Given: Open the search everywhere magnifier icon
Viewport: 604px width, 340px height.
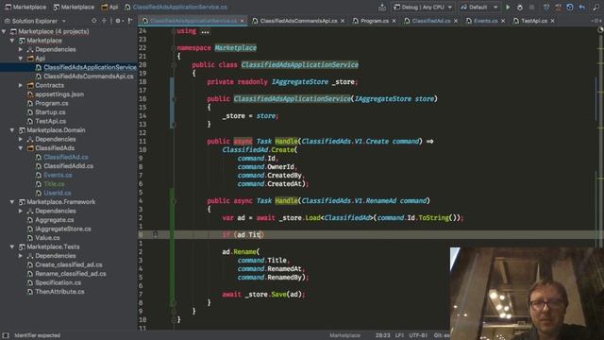Looking at the screenshot, I should click(x=596, y=8).
